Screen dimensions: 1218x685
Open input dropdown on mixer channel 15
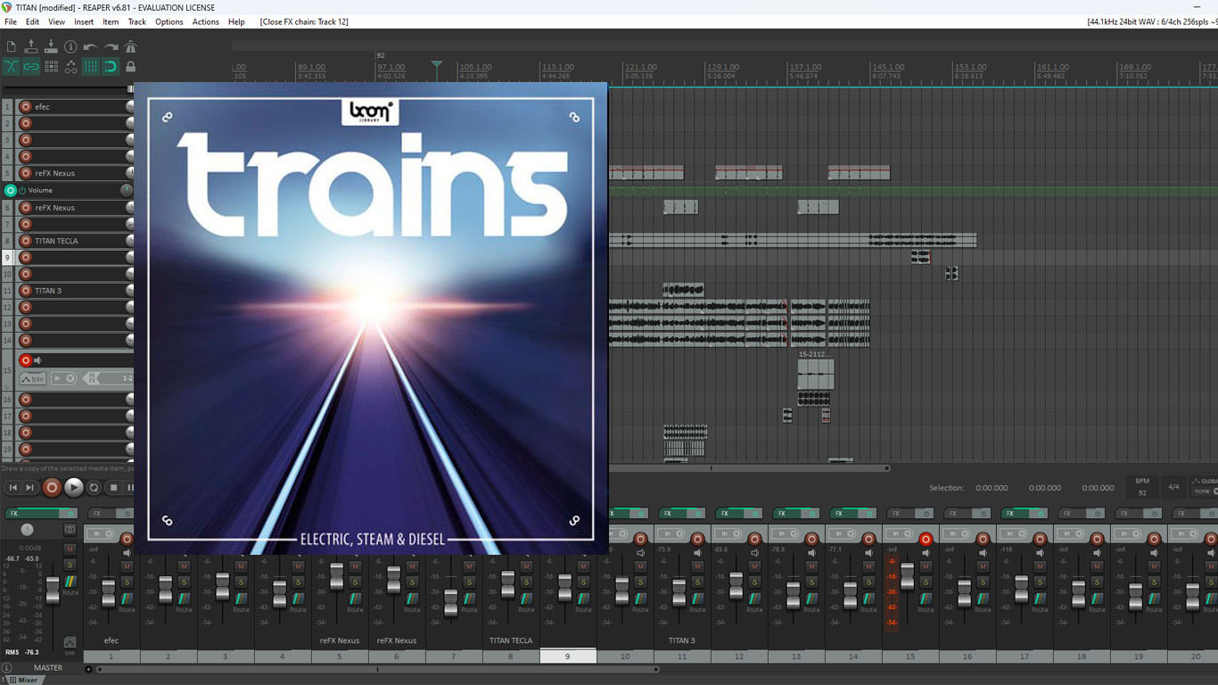click(901, 533)
